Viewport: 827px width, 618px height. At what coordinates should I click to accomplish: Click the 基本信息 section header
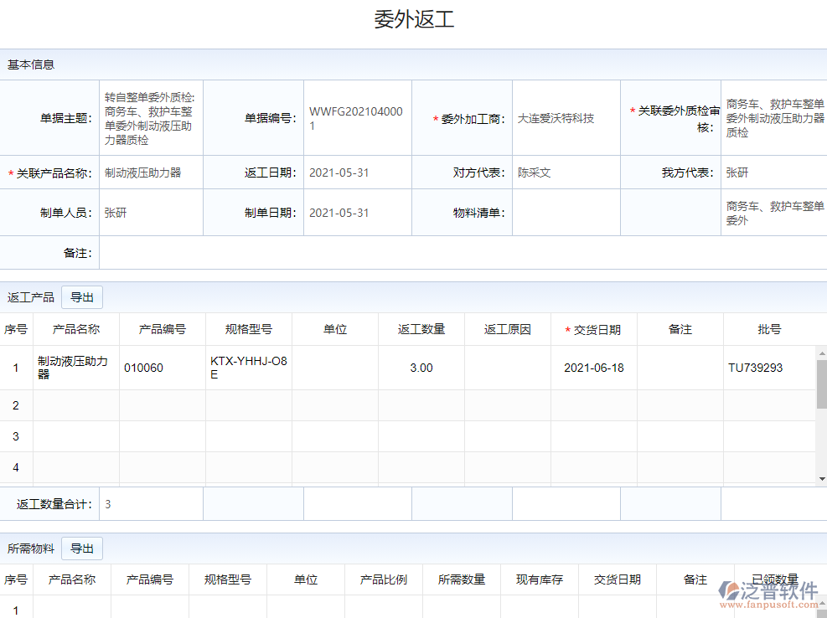(32, 64)
